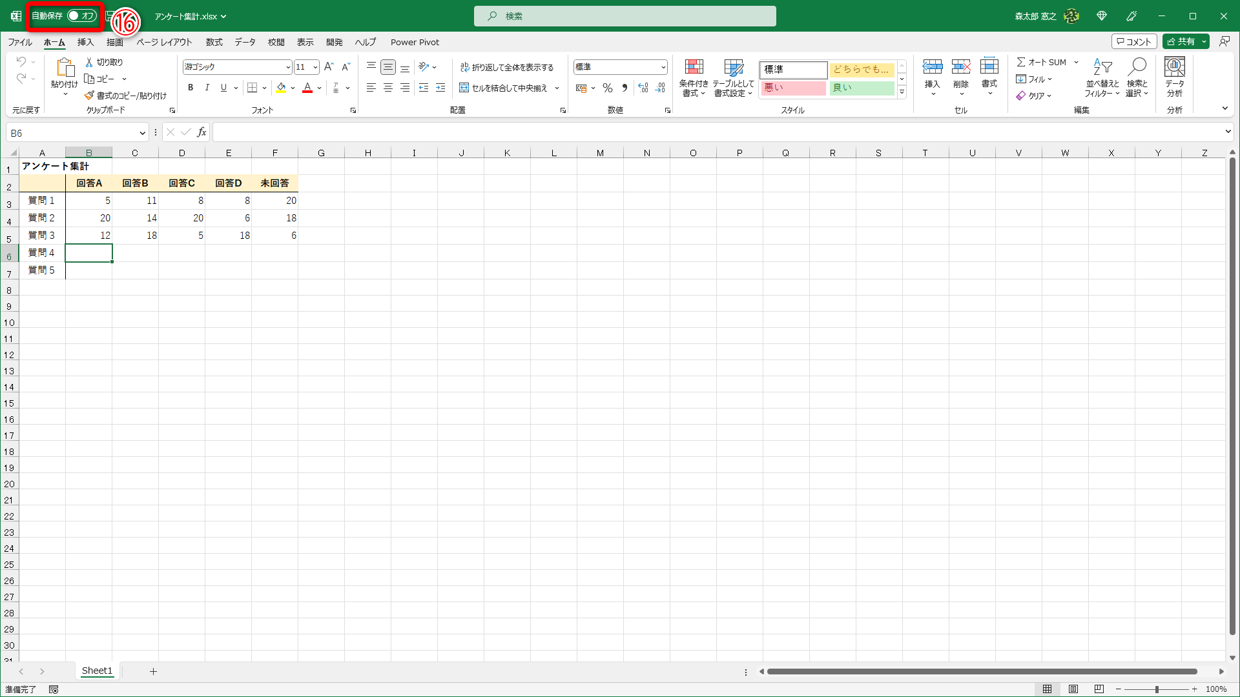This screenshot has height=697, width=1240.
Task: Click the Share button
Action: coord(1181,41)
